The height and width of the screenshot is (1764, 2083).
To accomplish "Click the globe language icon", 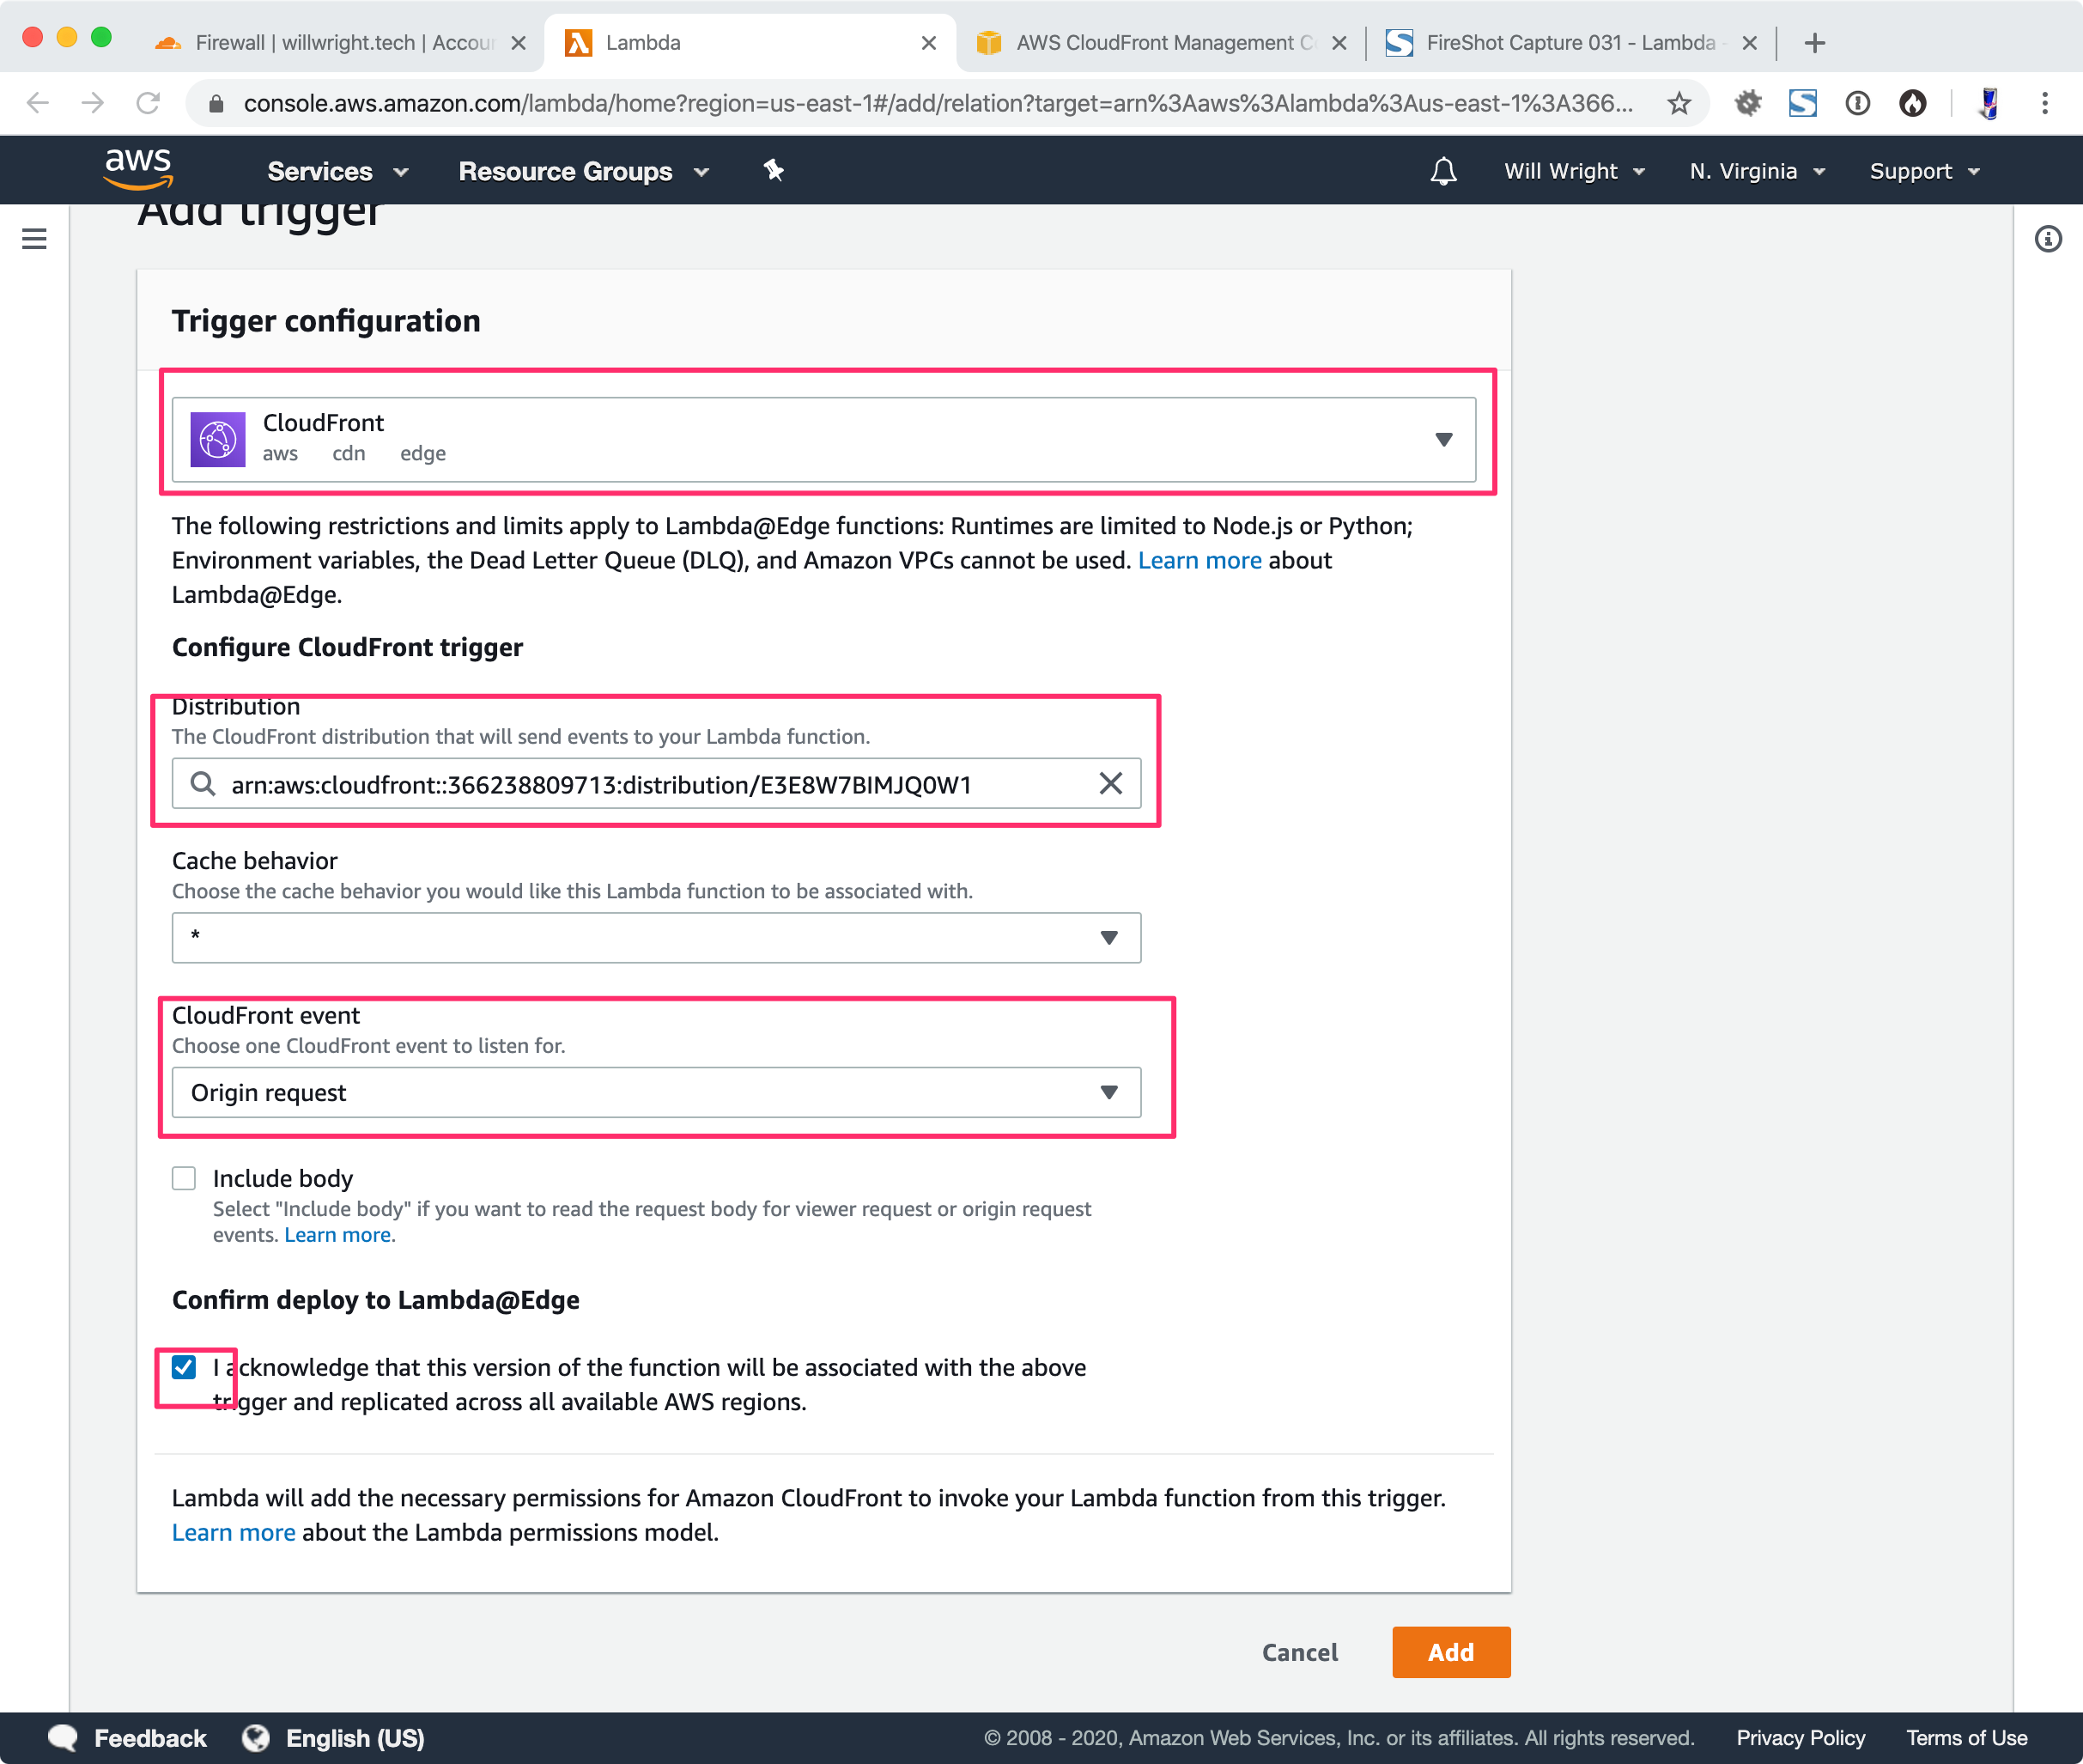I will coord(256,1738).
